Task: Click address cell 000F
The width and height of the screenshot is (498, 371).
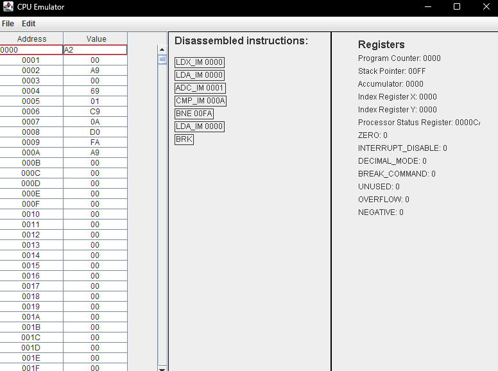Action: [x=31, y=204]
